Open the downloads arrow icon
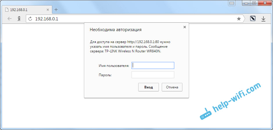The height and width of the screenshot is (130, 273). 263,19
